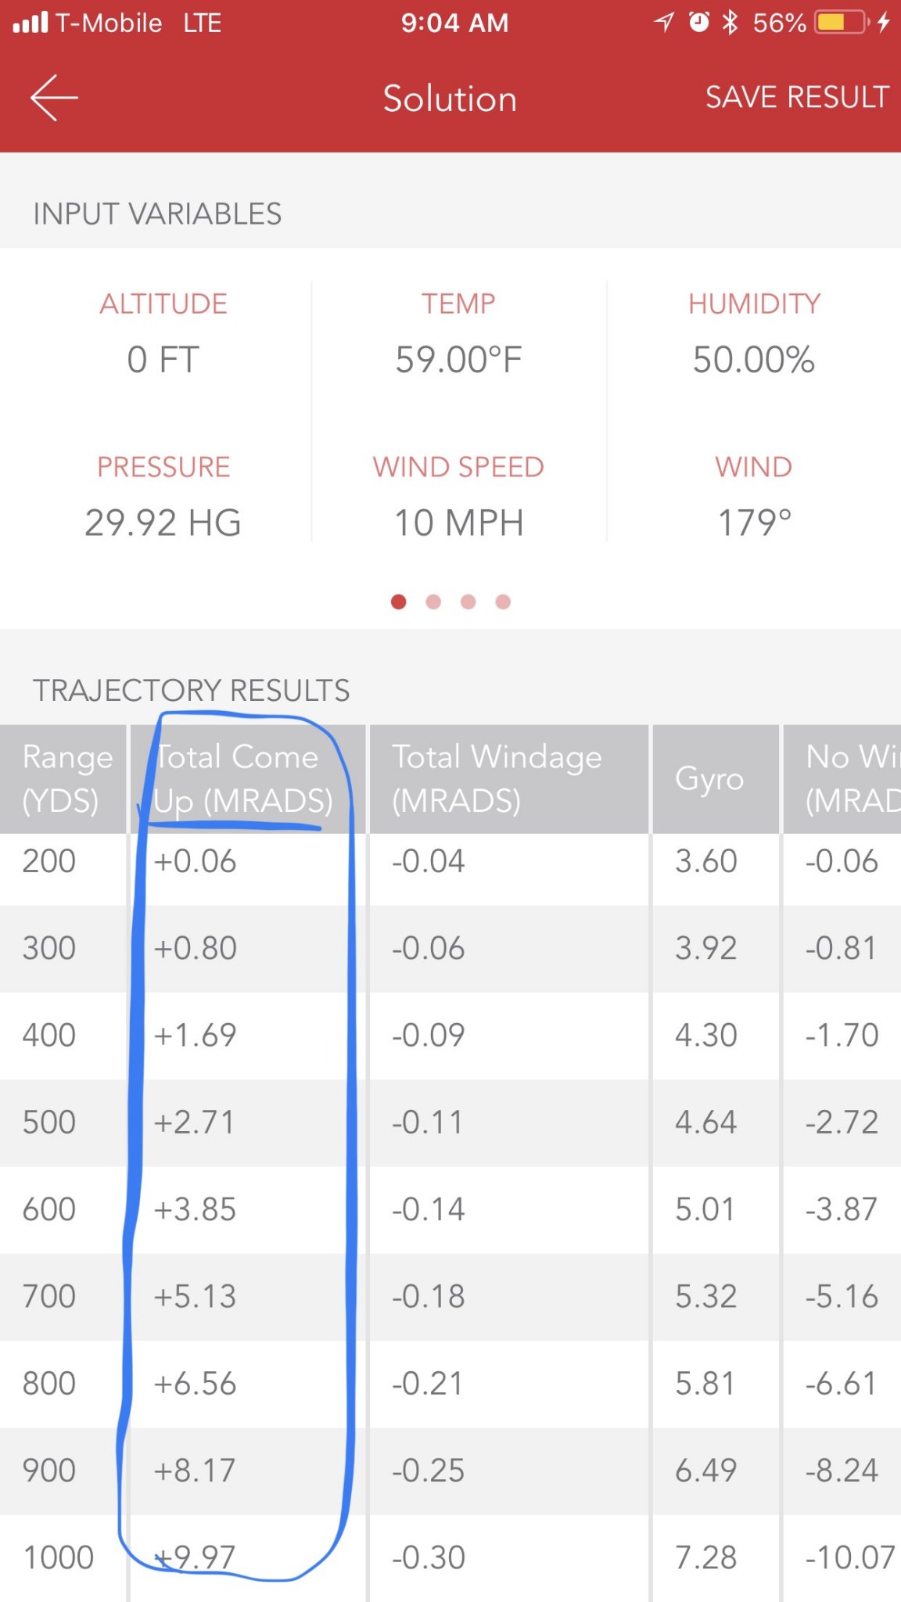Viewport: 901px width, 1602px height.
Task: Tap the Altitude 0 FT value
Action: [x=163, y=360]
